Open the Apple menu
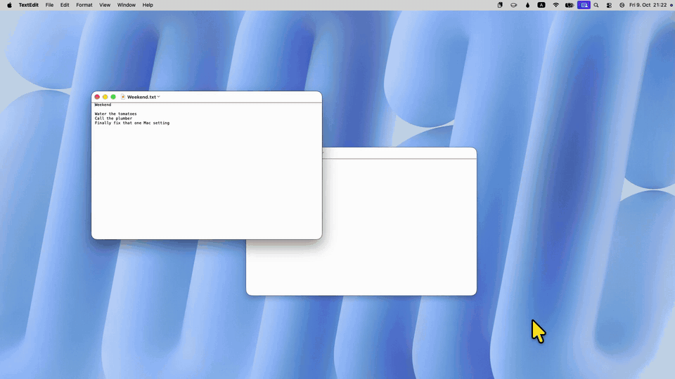The height and width of the screenshot is (379, 675). (x=9, y=5)
